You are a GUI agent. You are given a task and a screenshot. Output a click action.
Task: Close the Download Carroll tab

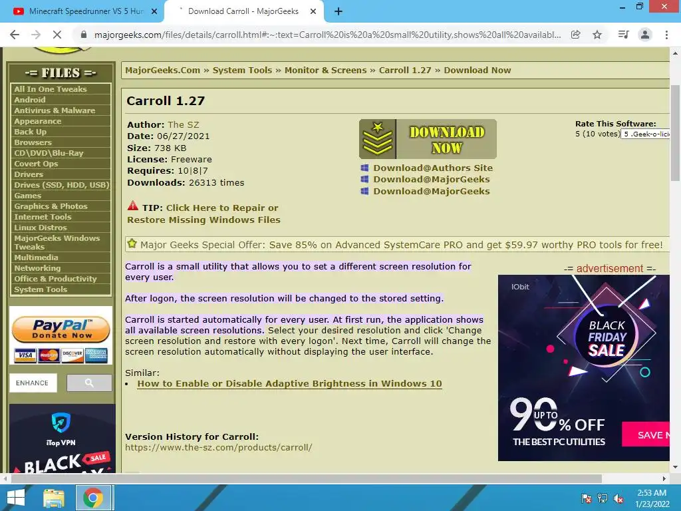point(313,12)
